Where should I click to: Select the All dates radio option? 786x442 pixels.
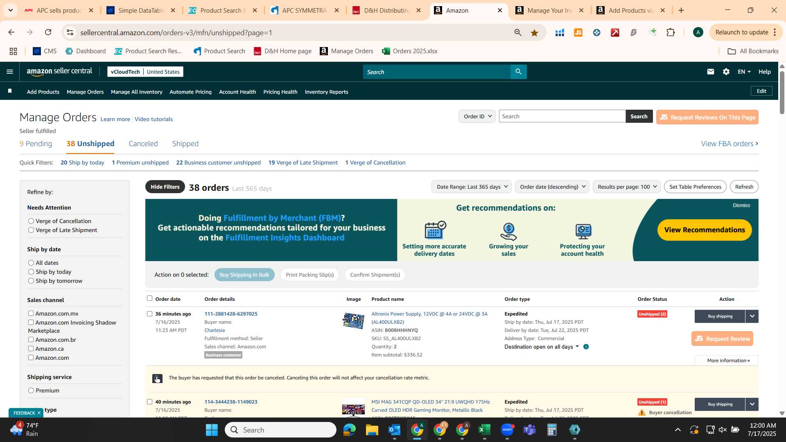31,263
